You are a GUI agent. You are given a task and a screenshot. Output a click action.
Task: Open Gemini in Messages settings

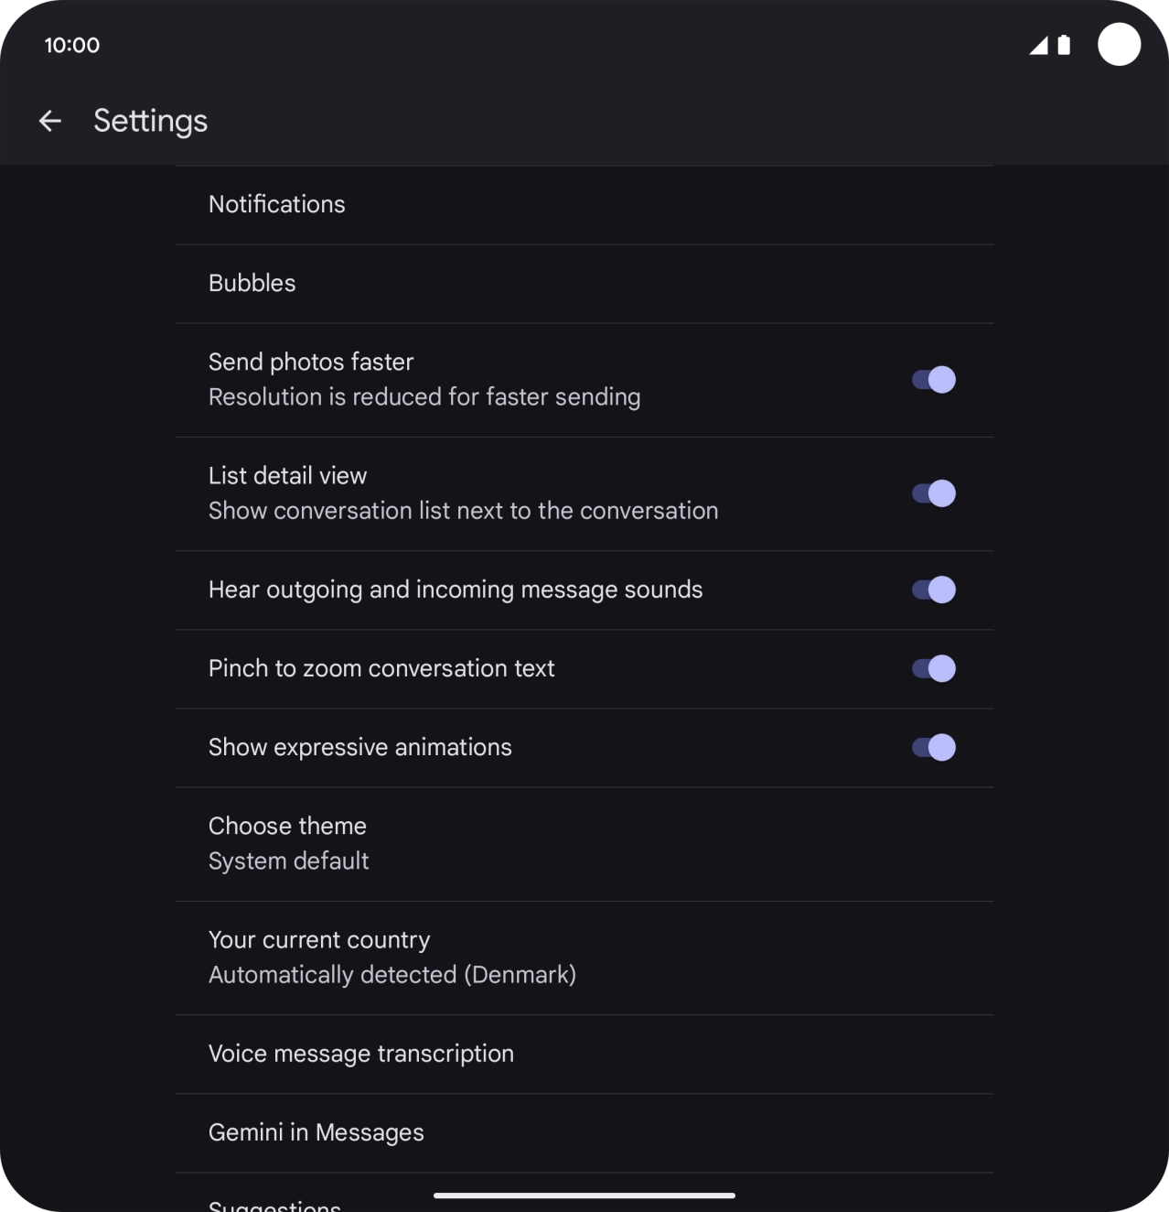(316, 1132)
